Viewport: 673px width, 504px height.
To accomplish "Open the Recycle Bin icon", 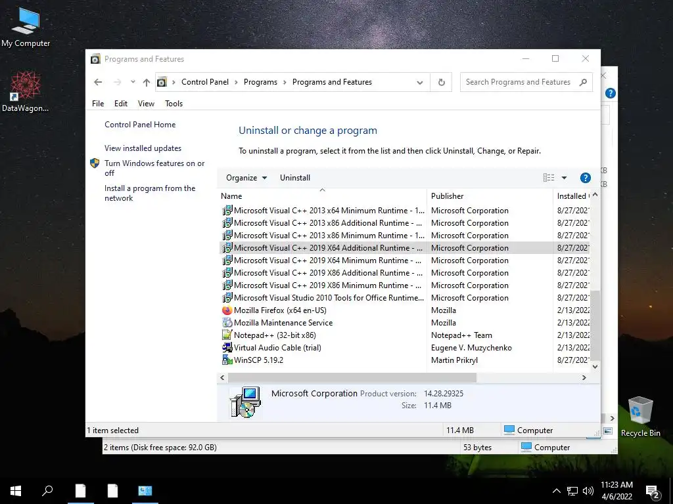I will 640,417.
